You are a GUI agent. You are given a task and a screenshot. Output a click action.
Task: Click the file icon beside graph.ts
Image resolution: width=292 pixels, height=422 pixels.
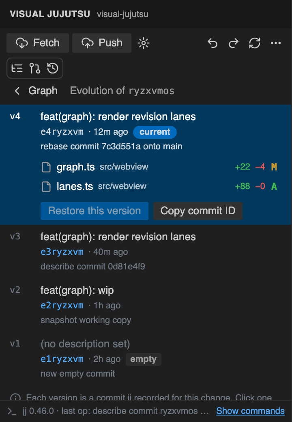pos(46,167)
